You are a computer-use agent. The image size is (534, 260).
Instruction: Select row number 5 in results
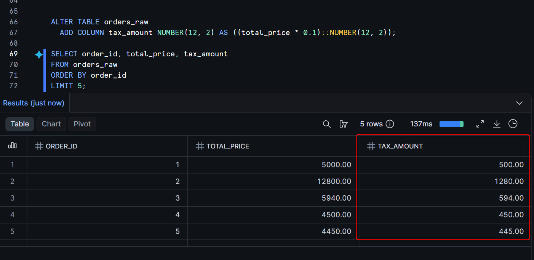13,231
